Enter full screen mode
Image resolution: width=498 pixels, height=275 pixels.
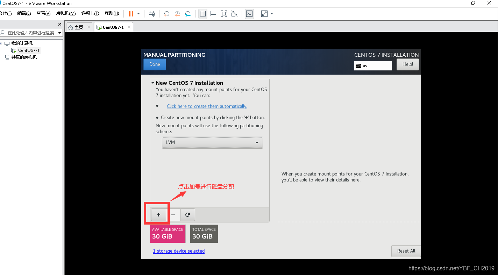(224, 14)
